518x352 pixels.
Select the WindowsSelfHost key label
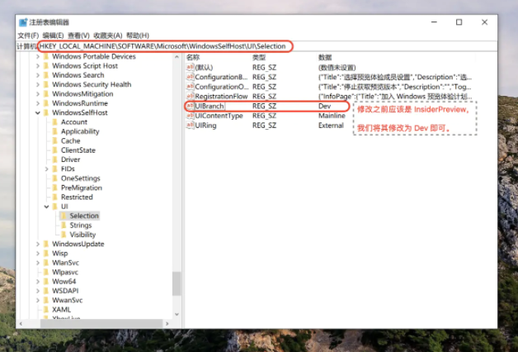pos(80,113)
